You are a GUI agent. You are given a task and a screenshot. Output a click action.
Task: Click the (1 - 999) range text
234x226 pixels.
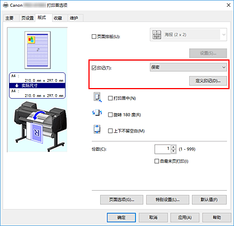[187, 149]
